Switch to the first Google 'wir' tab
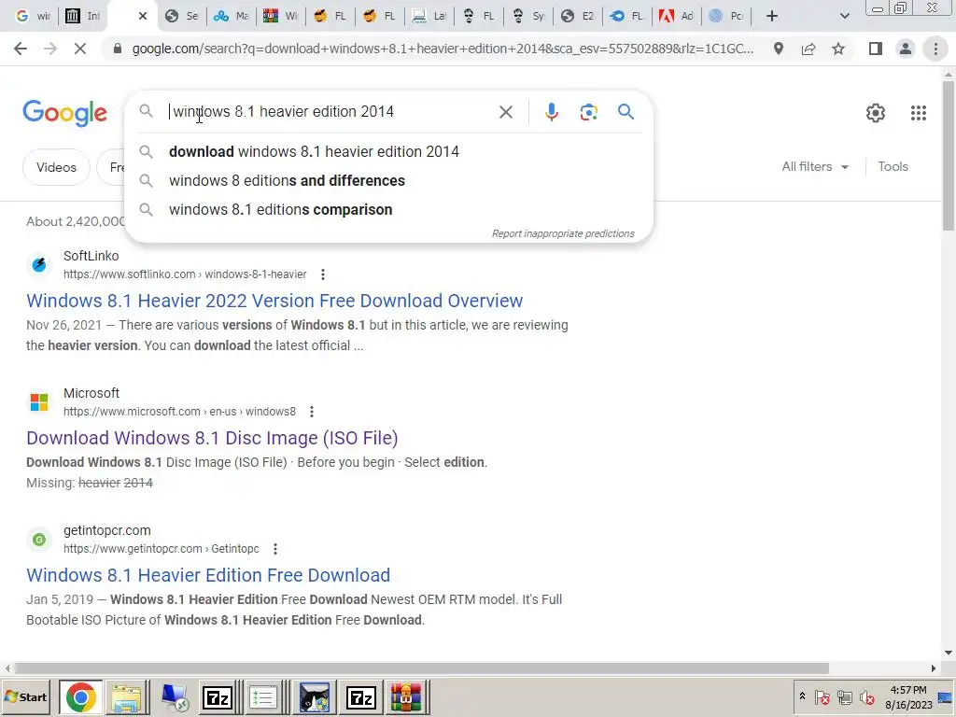Image resolution: width=956 pixels, height=717 pixels. tap(32, 16)
